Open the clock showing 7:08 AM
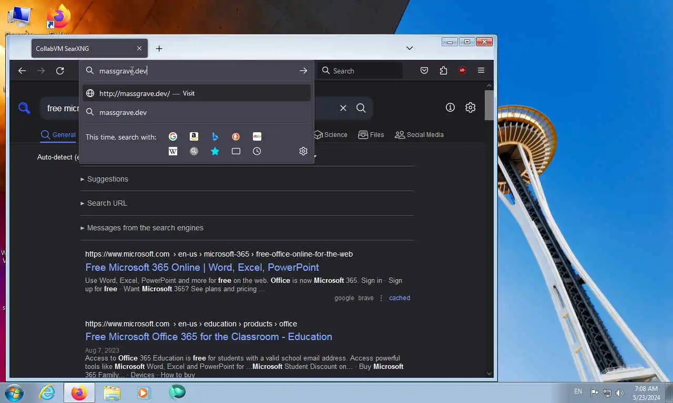Image resolution: width=673 pixels, height=403 pixels. [646, 393]
